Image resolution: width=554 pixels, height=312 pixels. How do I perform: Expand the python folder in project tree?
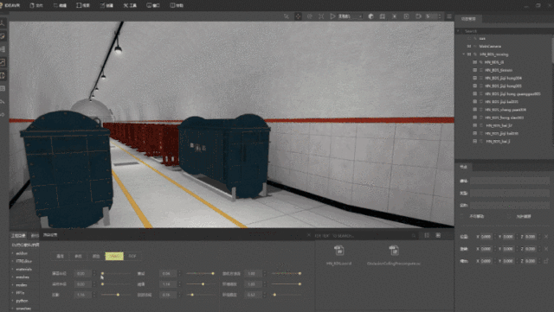click(13, 301)
